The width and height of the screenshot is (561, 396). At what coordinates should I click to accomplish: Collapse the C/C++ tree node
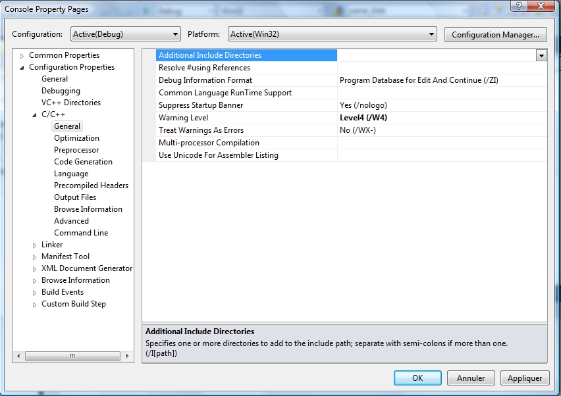pyautogui.click(x=35, y=115)
